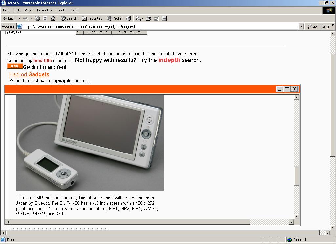Click preview panel scroll up arrow
Viewport: 336px width, 244px height.
[297, 97]
